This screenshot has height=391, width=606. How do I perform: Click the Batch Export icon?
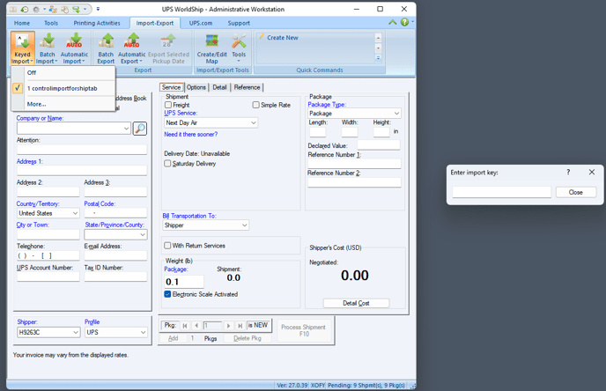[x=106, y=48]
